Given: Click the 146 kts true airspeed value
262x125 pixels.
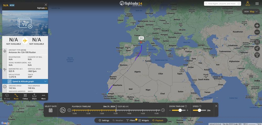Looking at the screenshot, I should [x=31, y=88].
